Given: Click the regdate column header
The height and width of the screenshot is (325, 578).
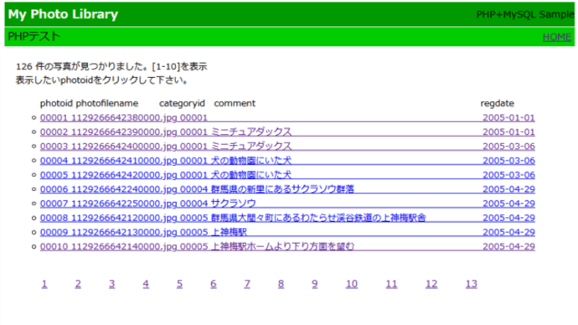Looking at the screenshot, I should click(x=497, y=103).
